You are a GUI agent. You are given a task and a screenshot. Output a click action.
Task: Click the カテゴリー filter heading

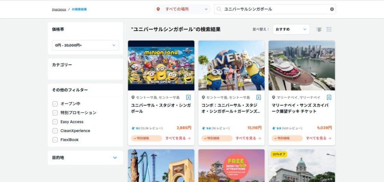click(x=62, y=65)
